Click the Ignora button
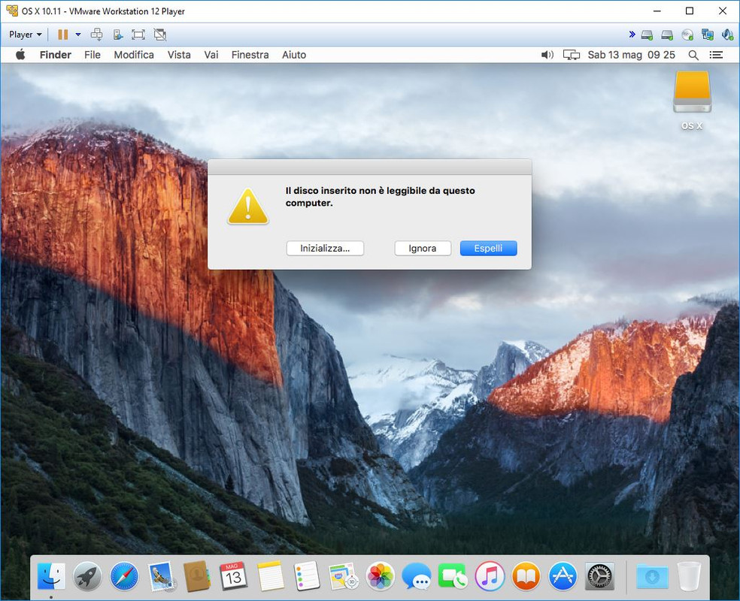Screen dimensions: 740x601 [x=423, y=249]
